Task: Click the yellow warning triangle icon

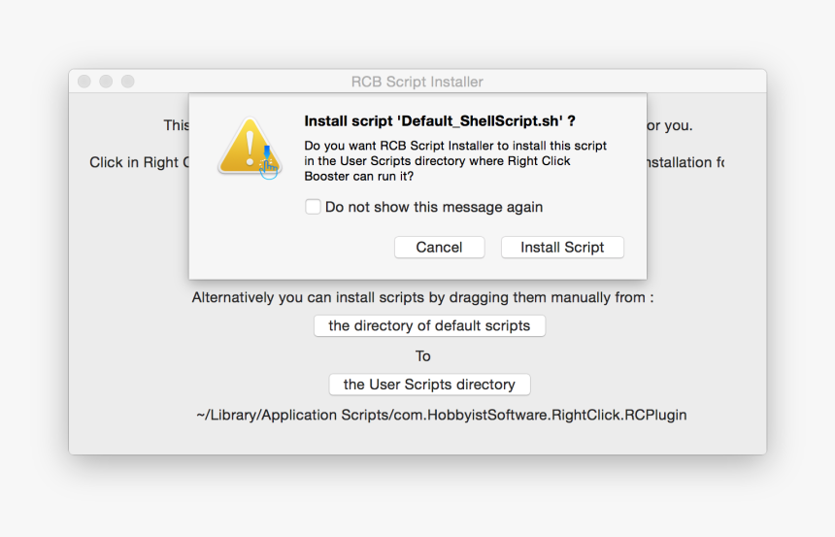Action: pyautogui.click(x=247, y=146)
